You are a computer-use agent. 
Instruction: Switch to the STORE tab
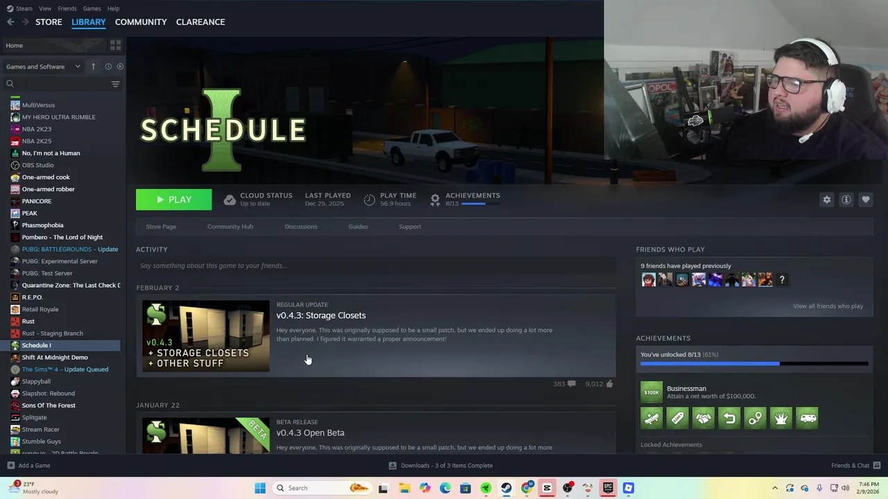(49, 22)
